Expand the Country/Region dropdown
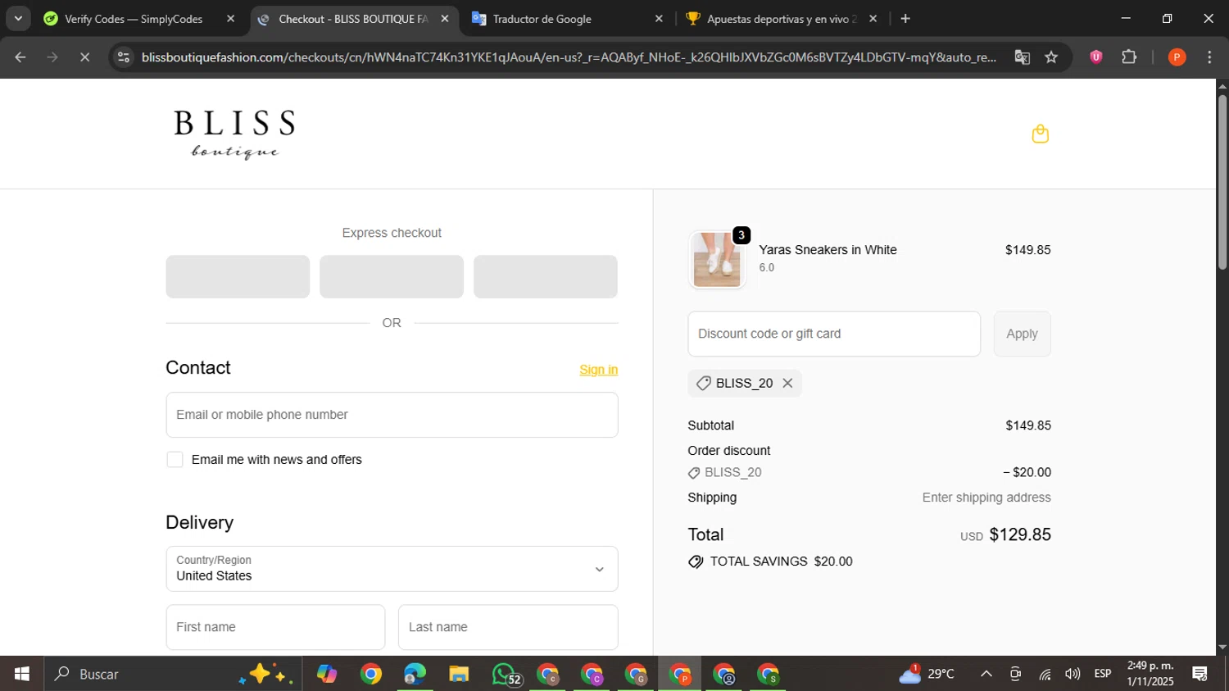Viewport: 1229px width, 691px height. coord(392,569)
